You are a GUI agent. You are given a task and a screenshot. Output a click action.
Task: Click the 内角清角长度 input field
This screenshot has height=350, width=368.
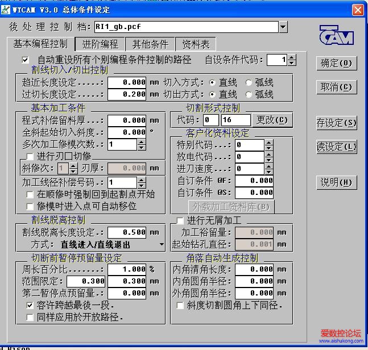tap(254, 269)
